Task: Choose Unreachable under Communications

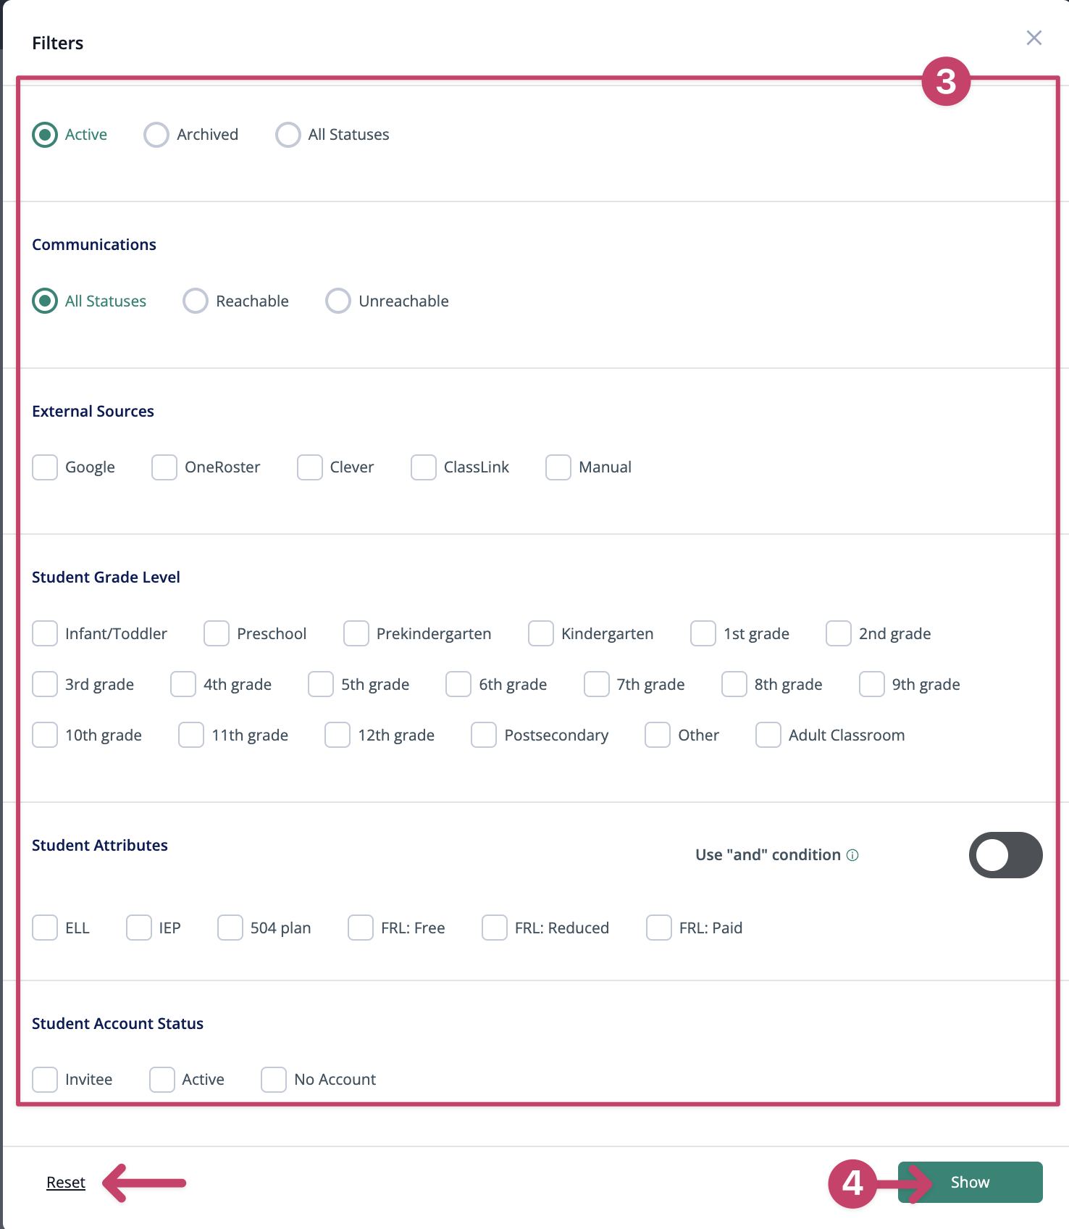Action: point(338,301)
